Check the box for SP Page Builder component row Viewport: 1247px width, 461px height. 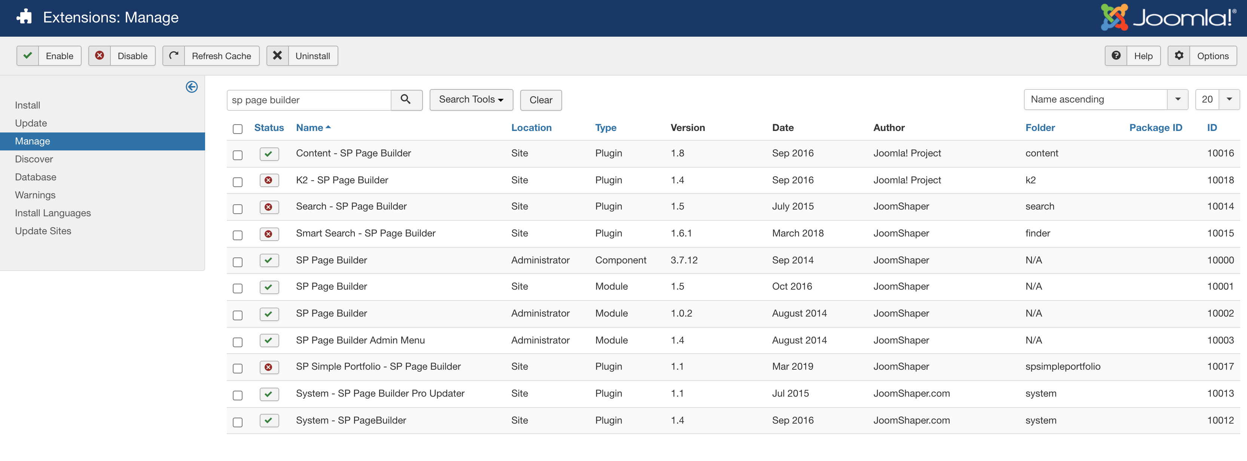[x=237, y=262]
